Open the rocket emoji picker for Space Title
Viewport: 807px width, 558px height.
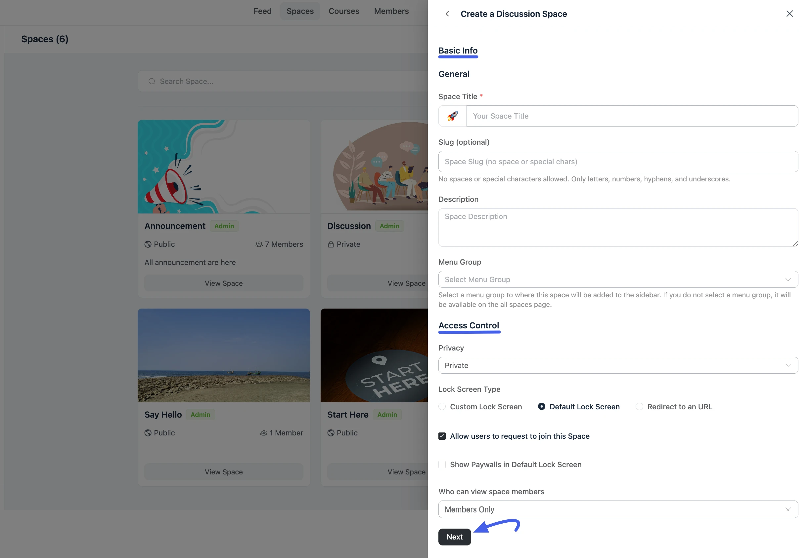452,116
